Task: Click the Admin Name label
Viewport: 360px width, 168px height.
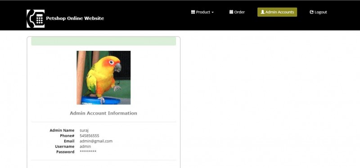Action: [x=62, y=130]
